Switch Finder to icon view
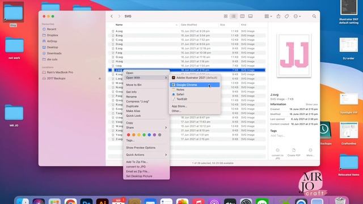The image size is (363, 204). pyautogui.click(x=226, y=16)
